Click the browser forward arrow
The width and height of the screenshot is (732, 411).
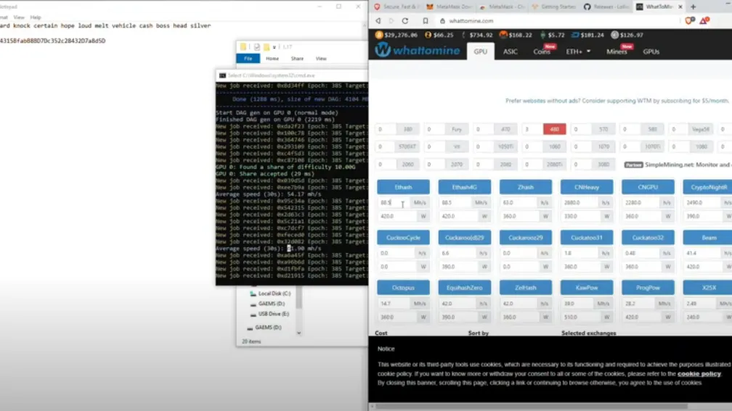point(391,21)
